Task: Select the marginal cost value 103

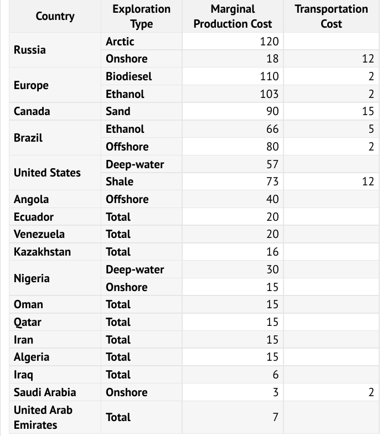Action: pos(269,94)
